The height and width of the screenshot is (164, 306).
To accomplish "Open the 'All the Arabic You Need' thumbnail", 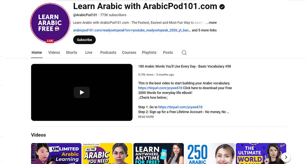I will [107, 153].
